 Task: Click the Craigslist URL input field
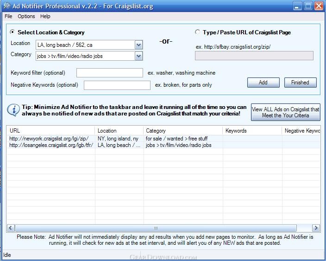point(254,56)
